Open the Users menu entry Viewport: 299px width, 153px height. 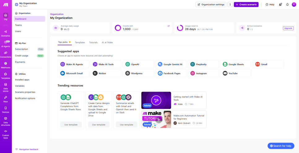(x=29, y=31)
